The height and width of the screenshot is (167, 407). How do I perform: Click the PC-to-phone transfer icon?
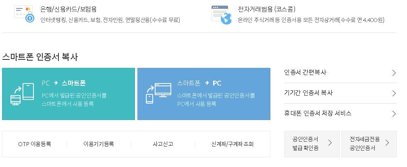[x=22, y=94]
